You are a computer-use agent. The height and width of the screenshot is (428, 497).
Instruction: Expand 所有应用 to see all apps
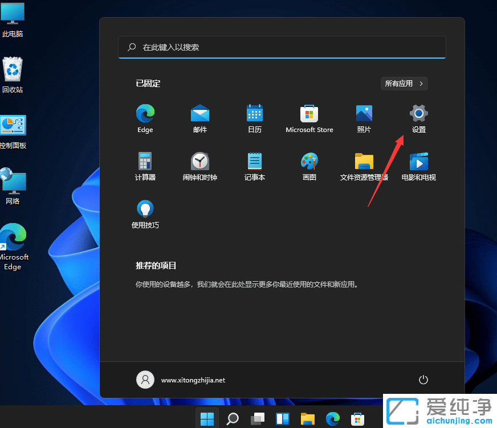point(404,83)
